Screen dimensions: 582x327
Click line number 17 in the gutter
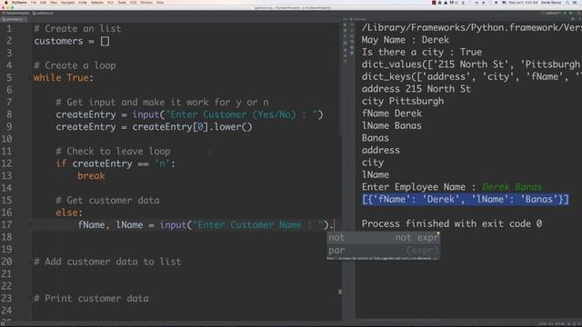coord(6,224)
